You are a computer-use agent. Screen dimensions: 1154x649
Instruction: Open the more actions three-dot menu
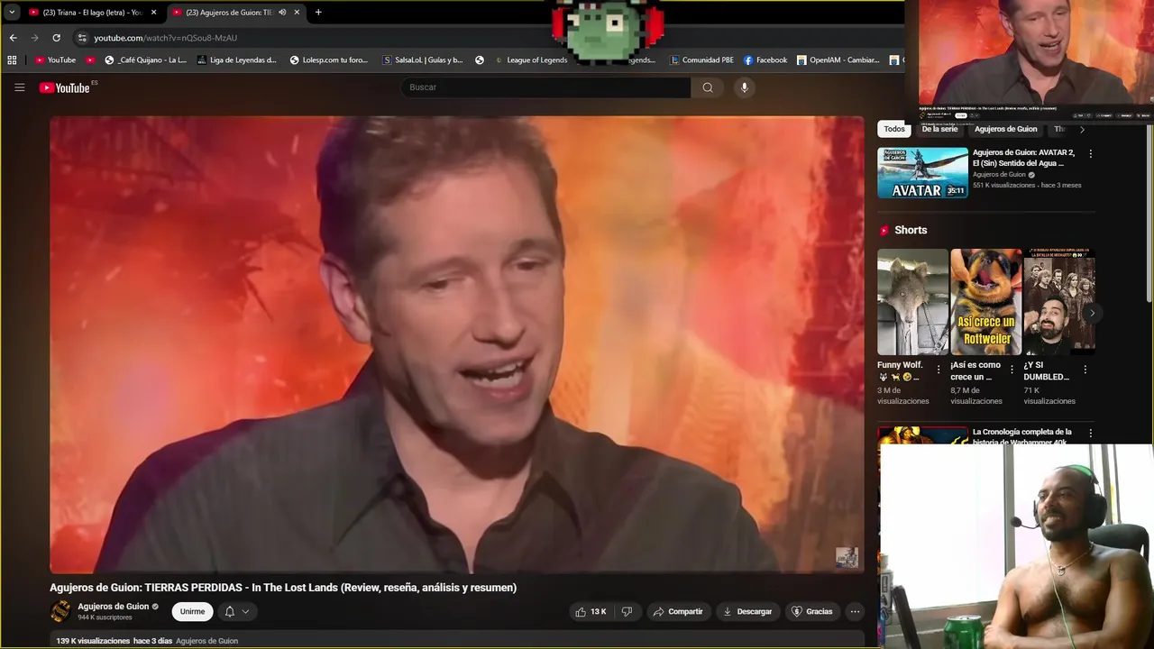(x=855, y=611)
